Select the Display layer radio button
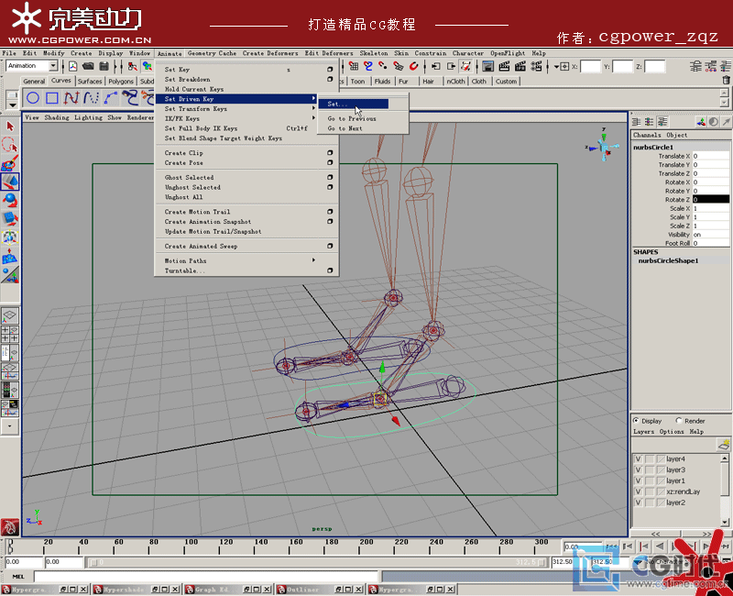This screenshot has width=733, height=596. pyautogui.click(x=636, y=420)
